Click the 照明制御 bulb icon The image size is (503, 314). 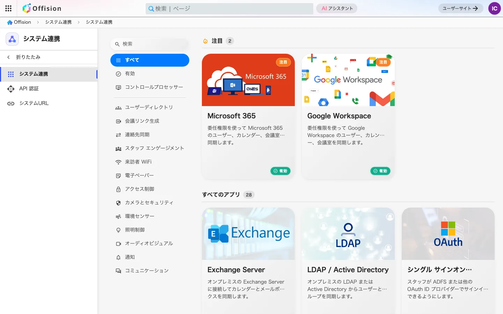coord(118,230)
